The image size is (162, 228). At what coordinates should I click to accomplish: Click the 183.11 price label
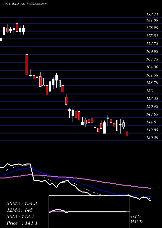coord(152,14)
